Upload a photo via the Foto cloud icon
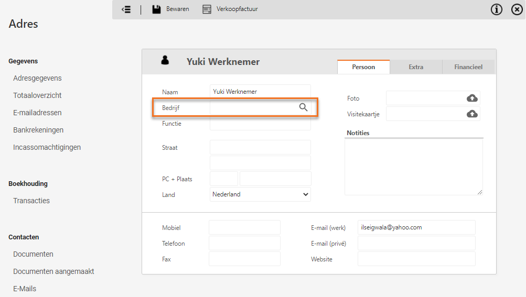The height and width of the screenshot is (297, 526). pyautogui.click(x=472, y=98)
